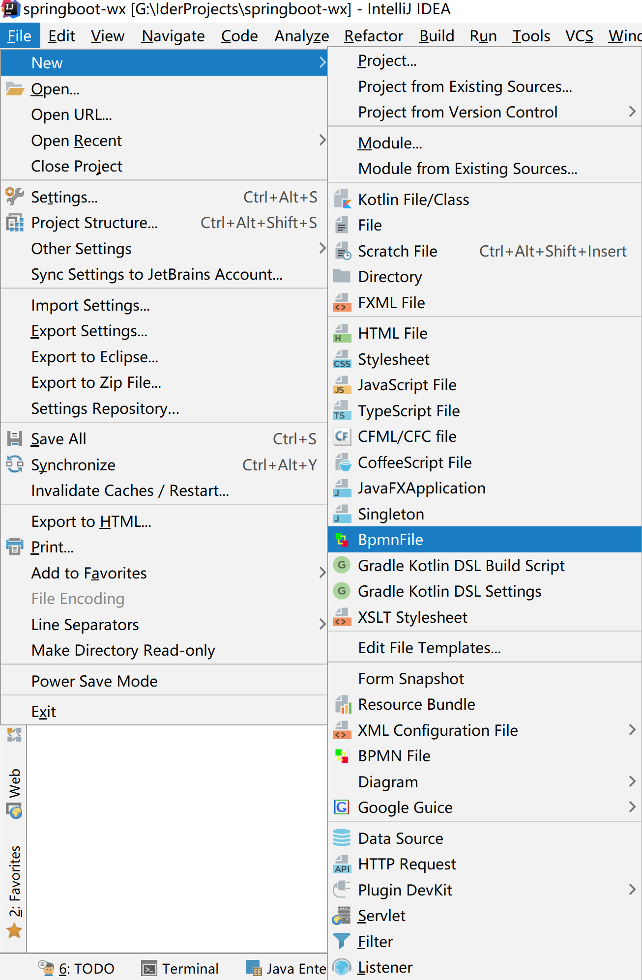Click the TypeScript File icon

(342, 411)
